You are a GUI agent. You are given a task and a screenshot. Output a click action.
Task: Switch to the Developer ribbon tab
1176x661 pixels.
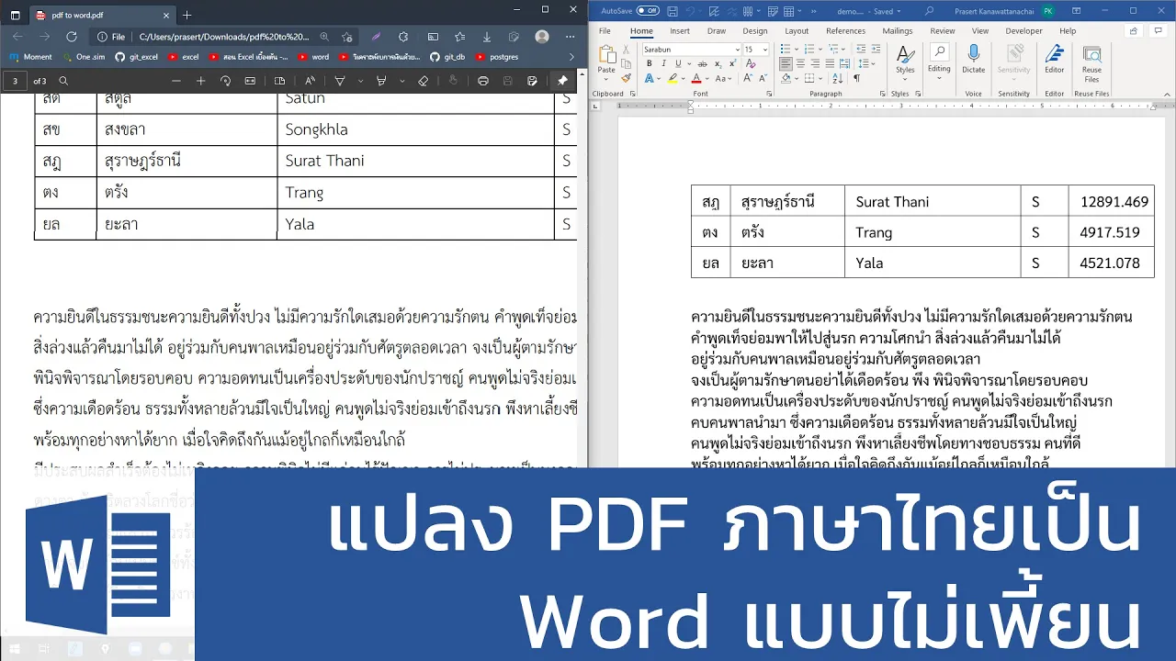pos(1023,30)
